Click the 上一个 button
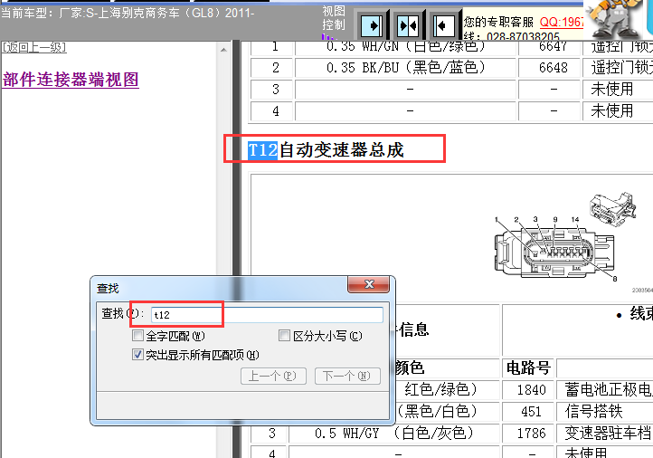Image resolution: width=653 pixels, height=458 pixels. pos(273,376)
